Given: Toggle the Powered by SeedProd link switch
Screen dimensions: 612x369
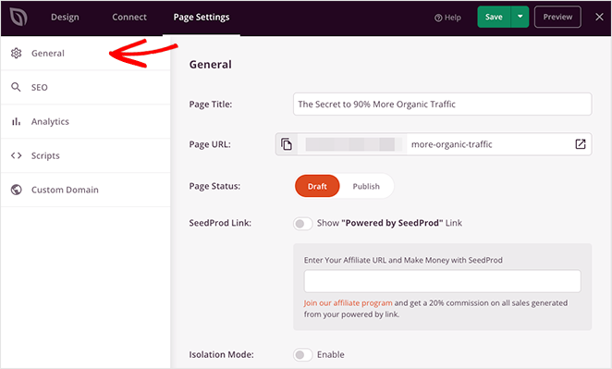Looking at the screenshot, I should (303, 224).
